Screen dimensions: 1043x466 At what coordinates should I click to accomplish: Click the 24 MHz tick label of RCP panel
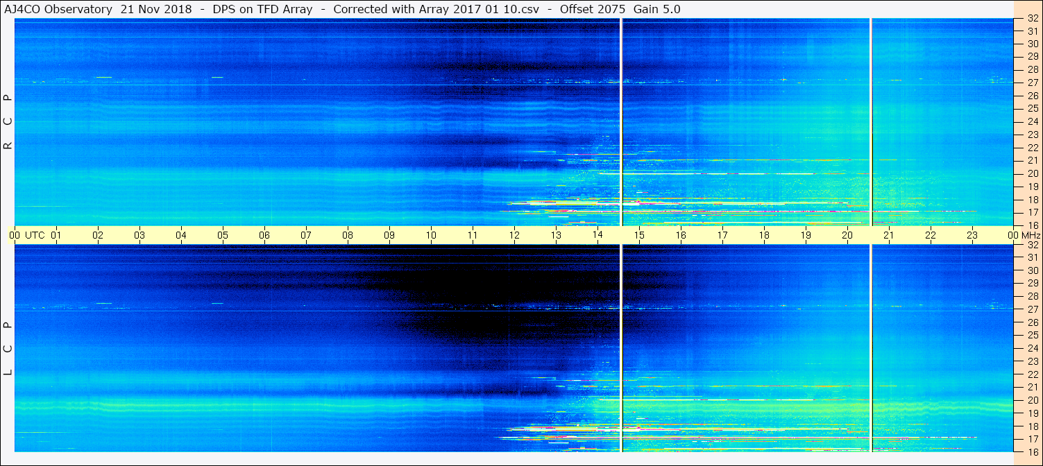pyautogui.click(x=1032, y=121)
